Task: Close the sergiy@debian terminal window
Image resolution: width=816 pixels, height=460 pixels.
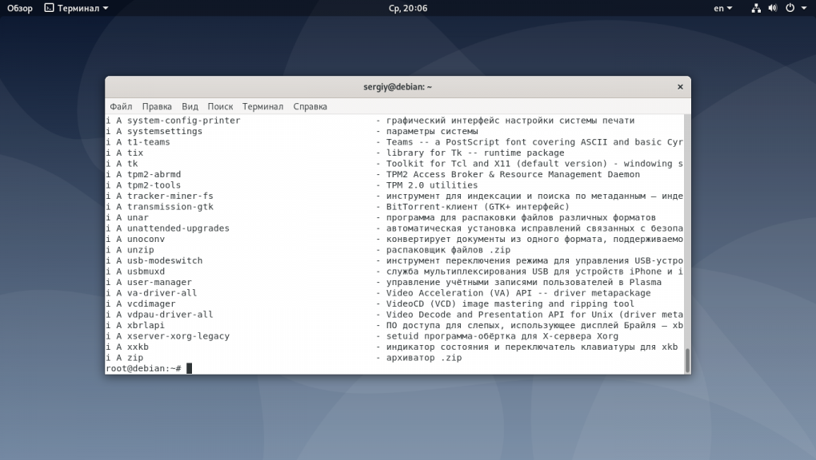Action: click(x=680, y=86)
